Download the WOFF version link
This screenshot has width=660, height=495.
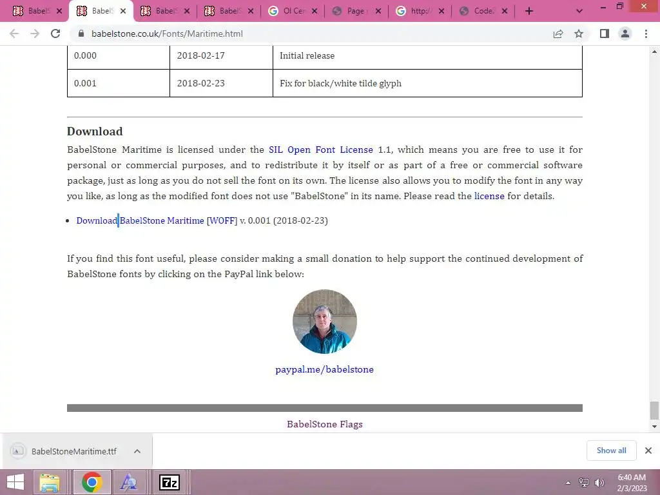click(222, 220)
